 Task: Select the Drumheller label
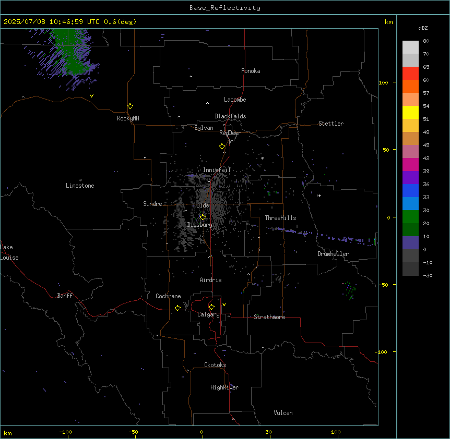pyautogui.click(x=333, y=254)
